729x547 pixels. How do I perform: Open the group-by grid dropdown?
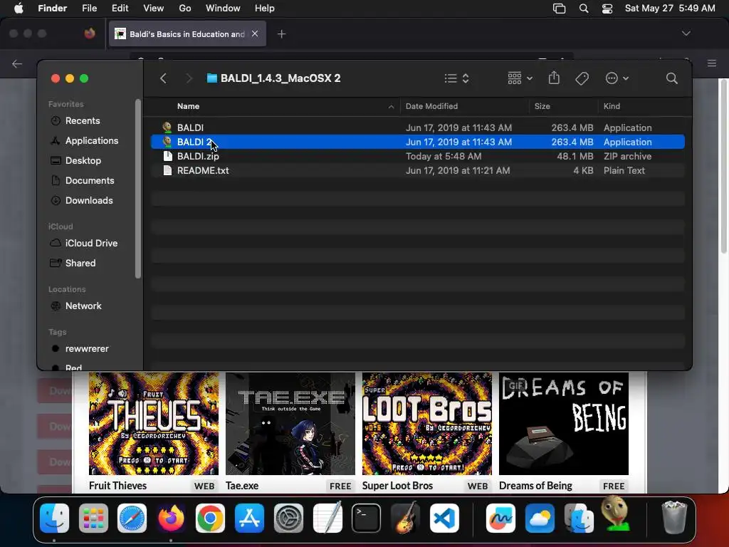[x=520, y=78]
